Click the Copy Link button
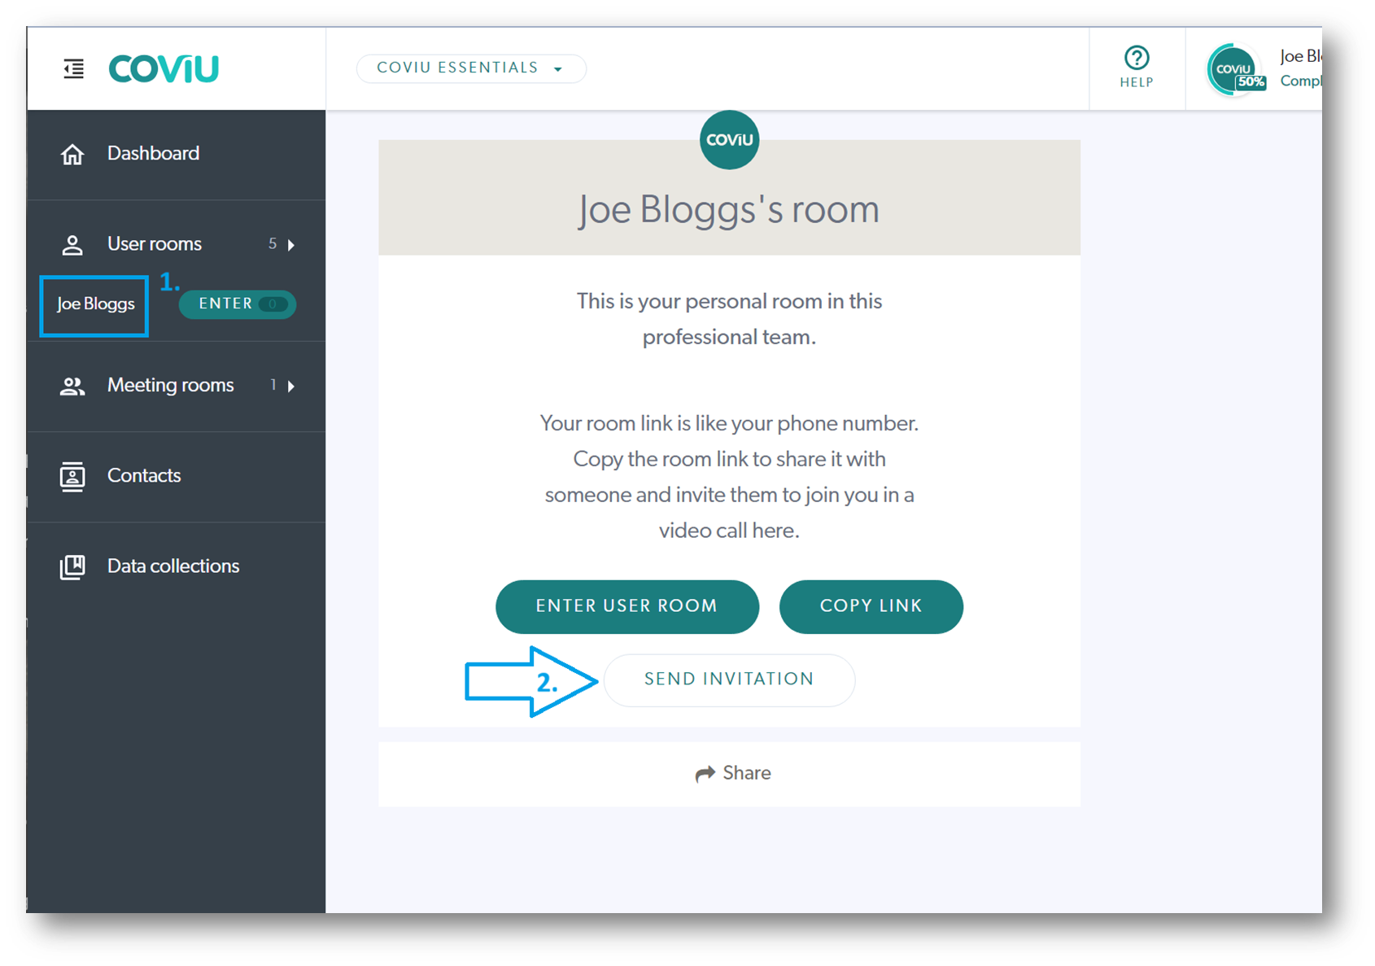Screen dimensions: 1375x966 click(871, 606)
